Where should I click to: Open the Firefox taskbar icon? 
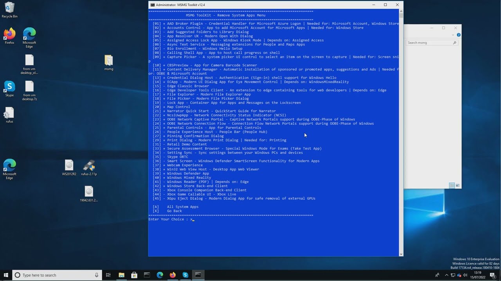[x=173, y=275]
